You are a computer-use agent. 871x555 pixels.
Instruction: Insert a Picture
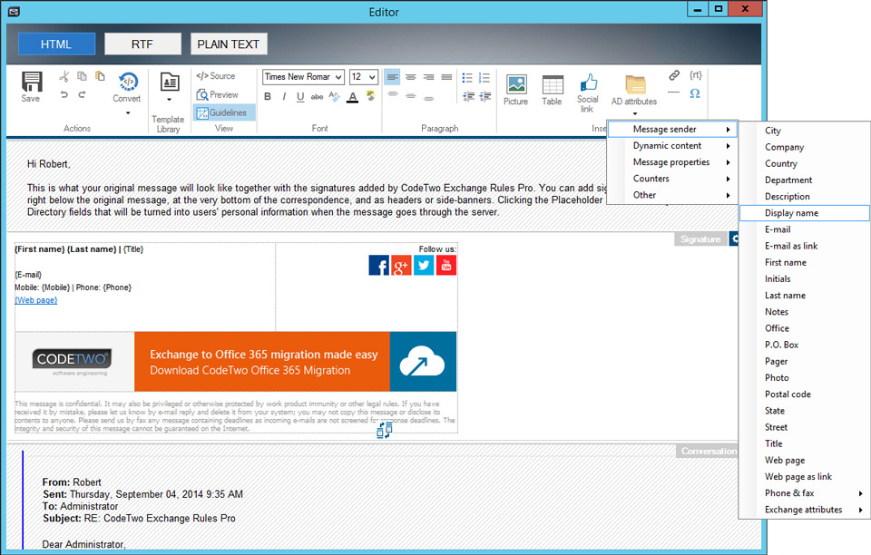pos(516,90)
